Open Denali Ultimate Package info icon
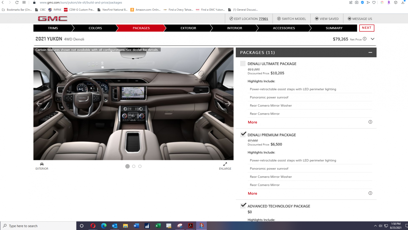 [x=370, y=122]
